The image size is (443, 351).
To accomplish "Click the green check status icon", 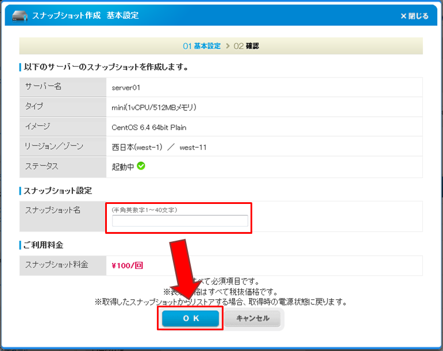I will click(141, 167).
